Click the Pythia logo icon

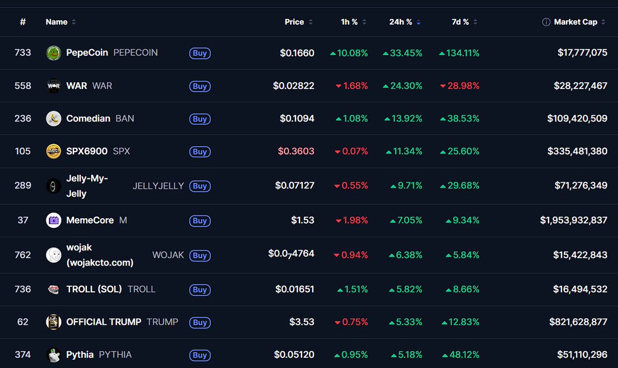click(54, 355)
